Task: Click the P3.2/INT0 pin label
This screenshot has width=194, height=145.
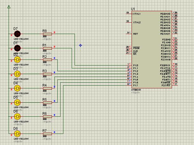Action: [x=165, y=71]
